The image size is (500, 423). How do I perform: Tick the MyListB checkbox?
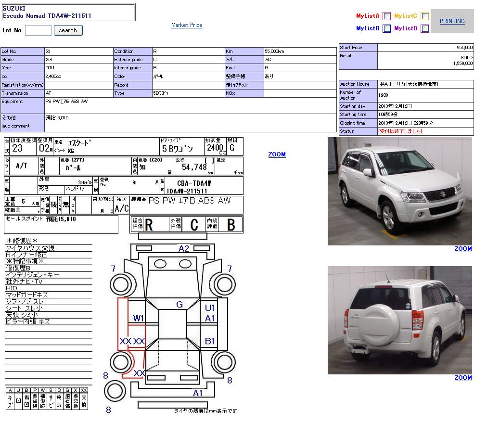pyautogui.click(x=386, y=28)
